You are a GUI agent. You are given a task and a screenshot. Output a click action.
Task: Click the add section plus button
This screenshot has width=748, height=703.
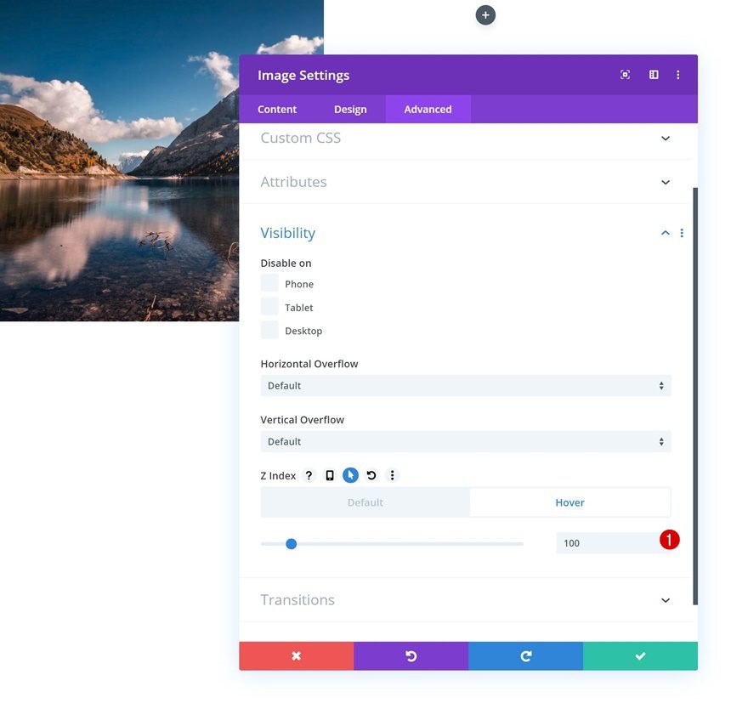tap(485, 15)
